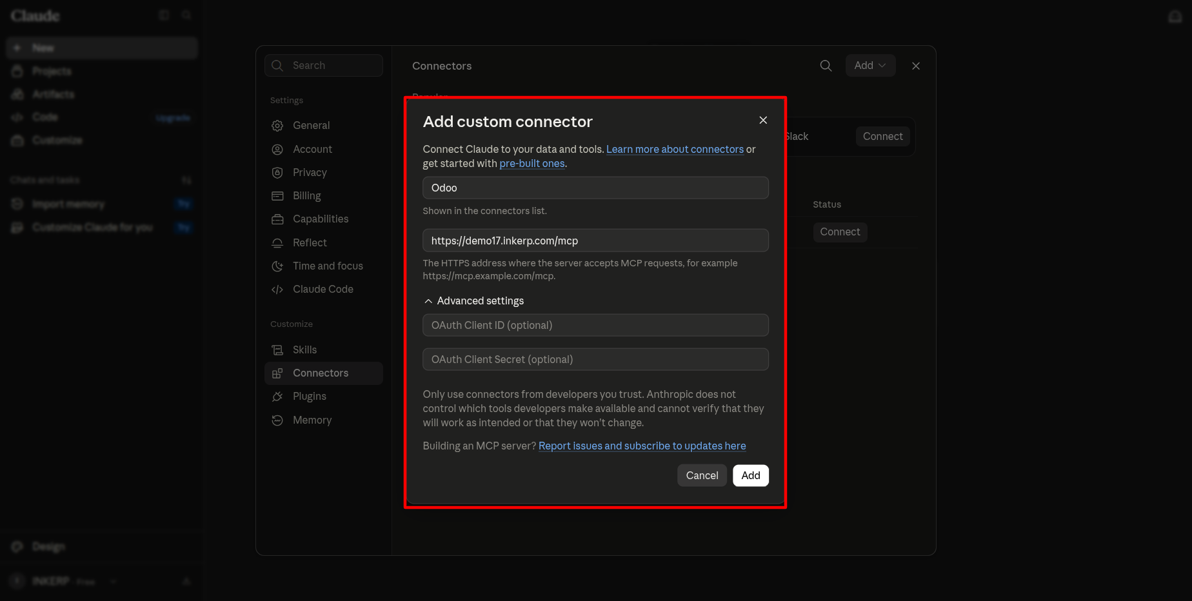Viewport: 1192px width, 601px height.
Task: Click the Claude Code brackets icon
Action: pos(277,290)
